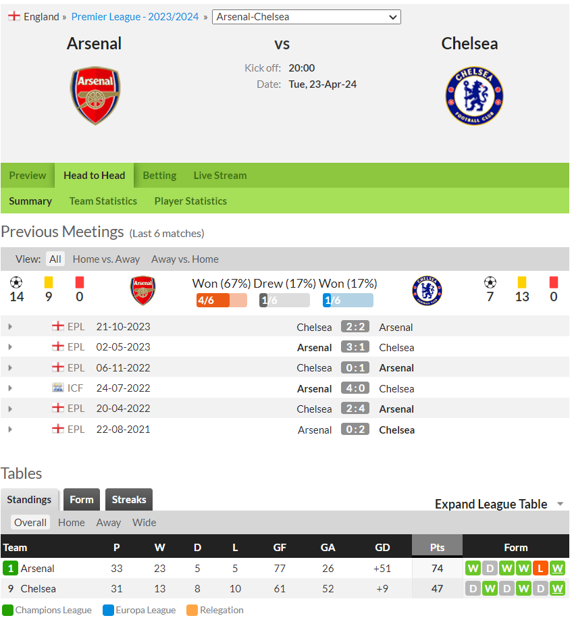
Task: Open the Betting tab
Action: point(159,176)
